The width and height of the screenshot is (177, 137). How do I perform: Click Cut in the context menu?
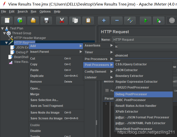[56, 59]
